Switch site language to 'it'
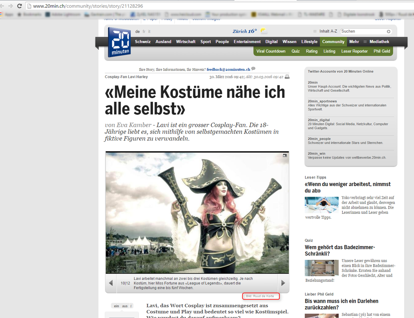 [149, 31]
